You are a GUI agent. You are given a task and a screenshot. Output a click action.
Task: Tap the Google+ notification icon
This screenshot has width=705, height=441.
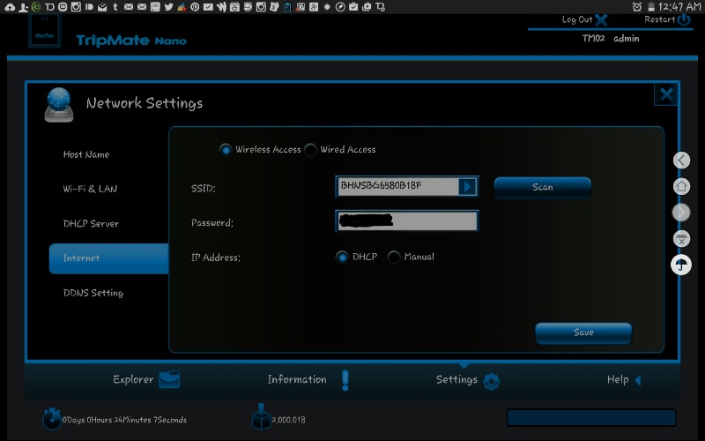(x=314, y=7)
